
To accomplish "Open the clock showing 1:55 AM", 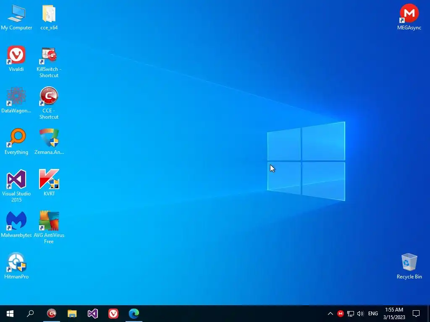I will (x=394, y=314).
